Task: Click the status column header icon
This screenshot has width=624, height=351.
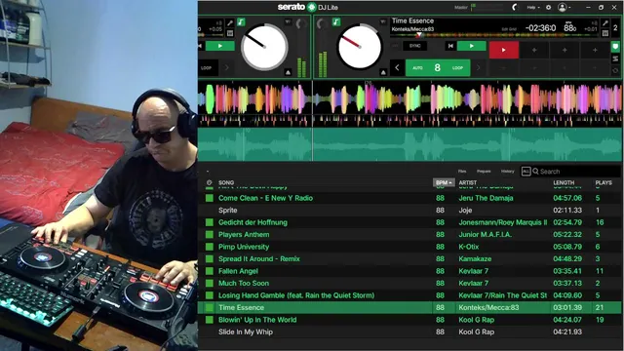Action: 210,182
